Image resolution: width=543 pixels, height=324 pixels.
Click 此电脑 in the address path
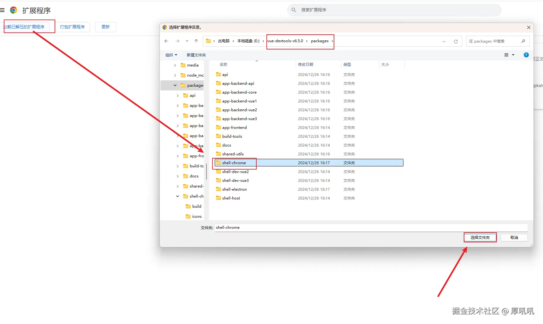224,41
